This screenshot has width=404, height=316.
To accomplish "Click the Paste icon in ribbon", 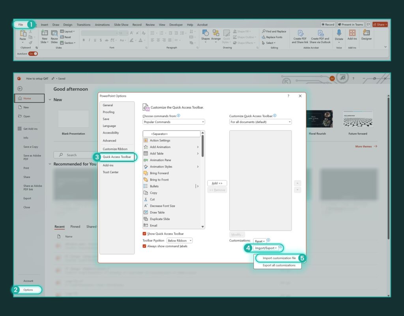I will (x=23, y=33).
